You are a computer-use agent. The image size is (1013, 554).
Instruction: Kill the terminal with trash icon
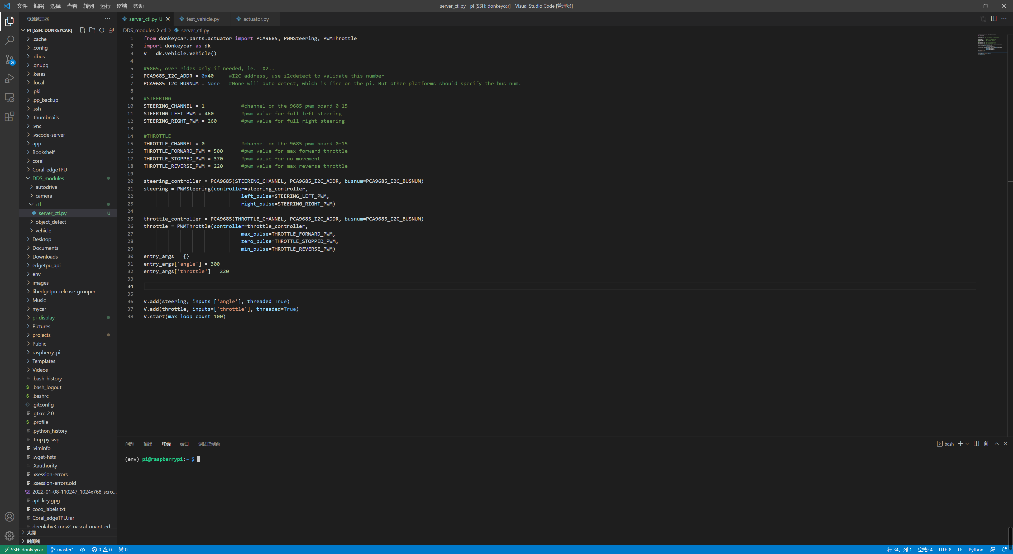(986, 443)
